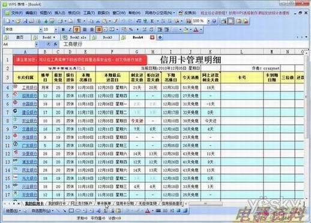Close the Book4 tab with red button
The height and width of the screenshot is (223, 311).
152,37
